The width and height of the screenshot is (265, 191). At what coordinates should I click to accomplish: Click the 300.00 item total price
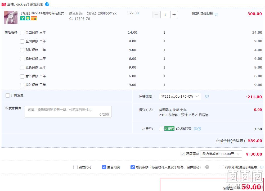255,14
